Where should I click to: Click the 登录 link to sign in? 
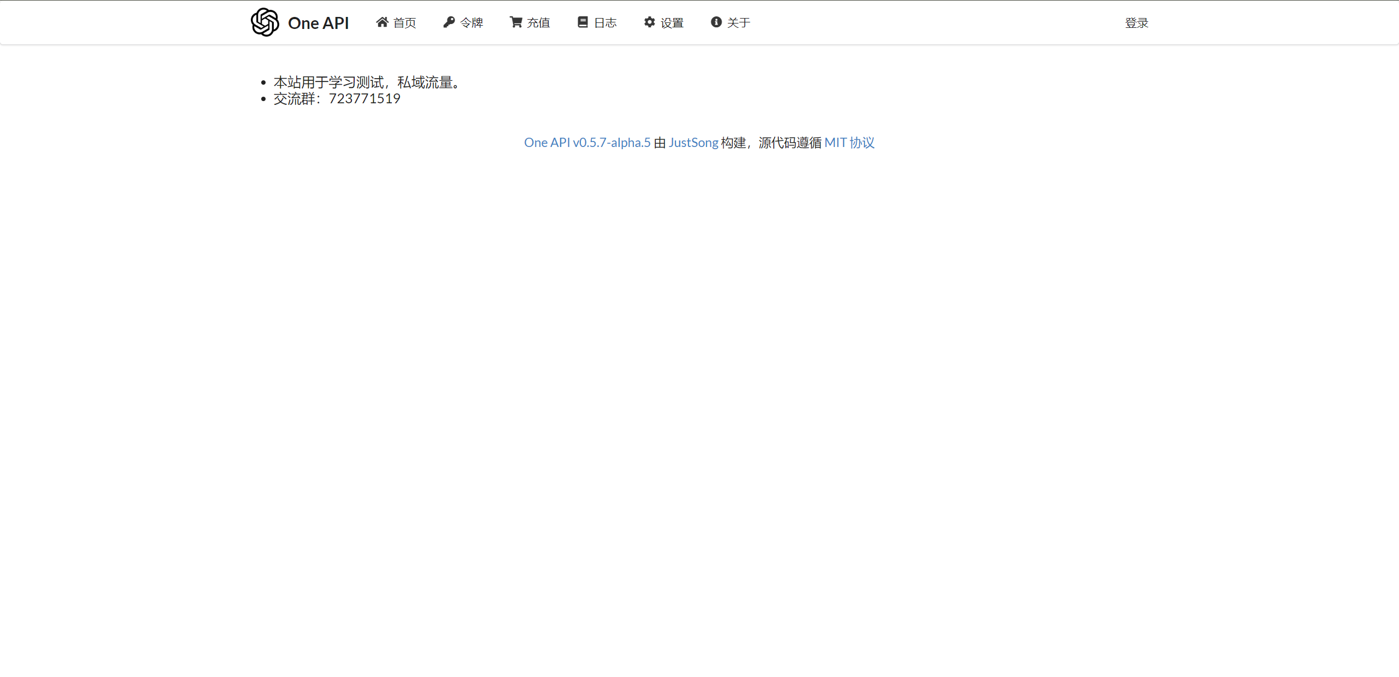1137,22
